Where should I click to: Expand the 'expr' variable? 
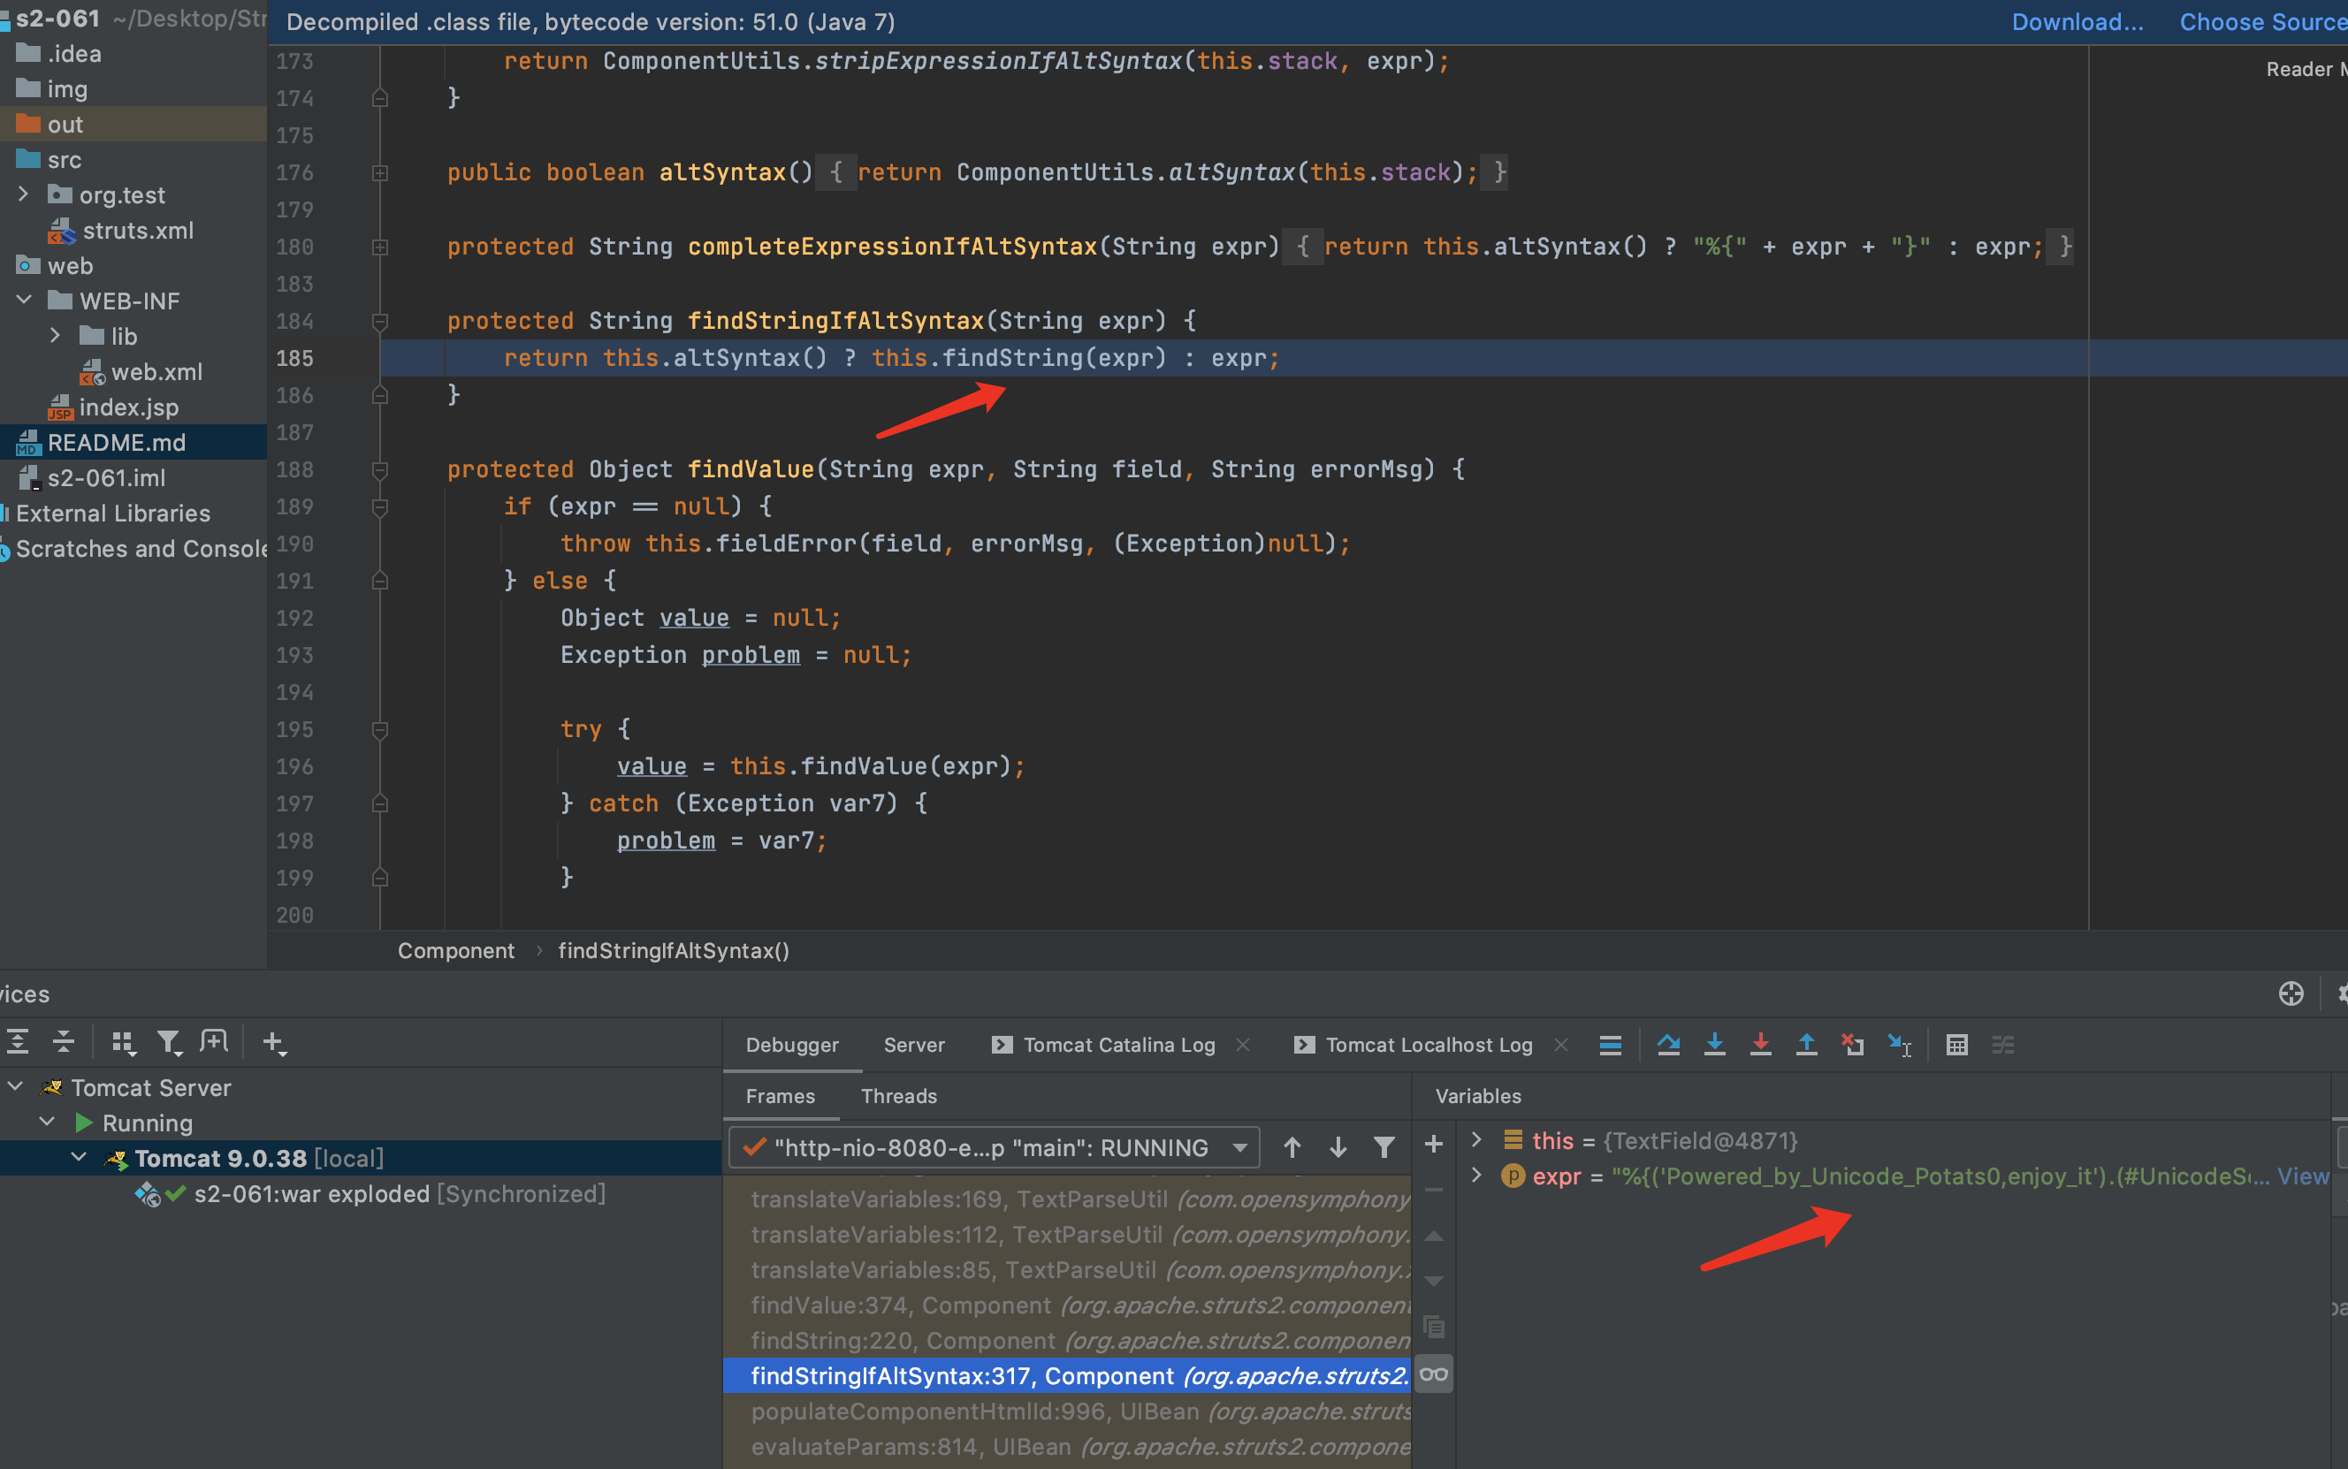[1476, 1176]
